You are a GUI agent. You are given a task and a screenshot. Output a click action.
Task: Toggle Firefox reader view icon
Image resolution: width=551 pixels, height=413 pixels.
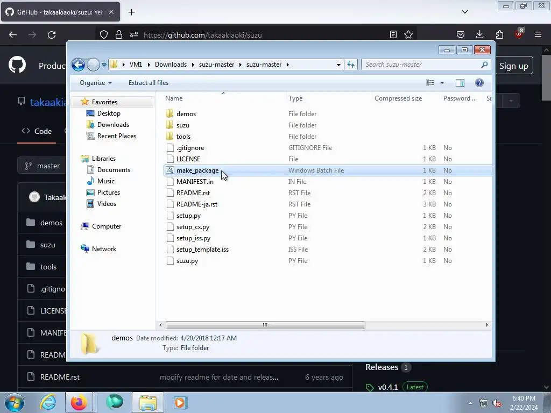point(393,35)
